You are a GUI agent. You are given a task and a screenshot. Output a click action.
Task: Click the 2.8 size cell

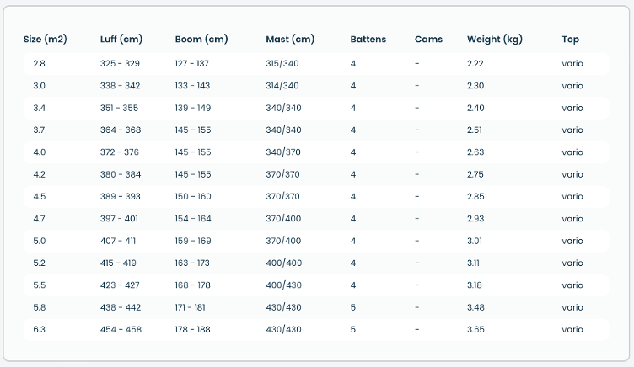pyautogui.click(x=40, y=64)
